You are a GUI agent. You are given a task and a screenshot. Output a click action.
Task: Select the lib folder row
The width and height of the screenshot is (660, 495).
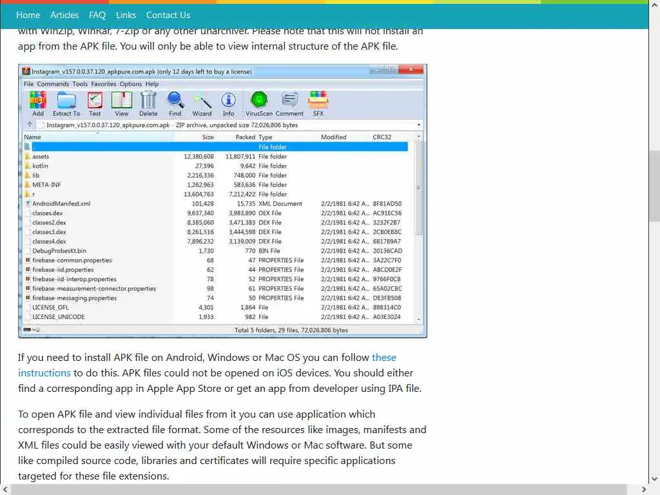click(x=215, y=175)
